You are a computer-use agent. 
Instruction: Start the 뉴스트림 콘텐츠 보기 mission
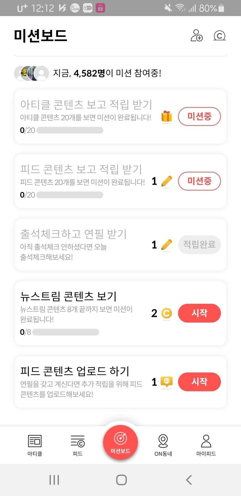199,313
